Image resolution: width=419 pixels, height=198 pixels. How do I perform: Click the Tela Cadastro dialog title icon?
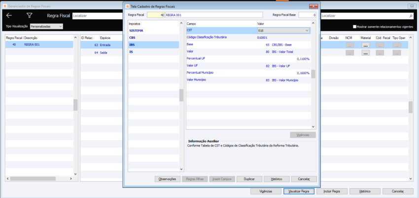click(127, 6)
